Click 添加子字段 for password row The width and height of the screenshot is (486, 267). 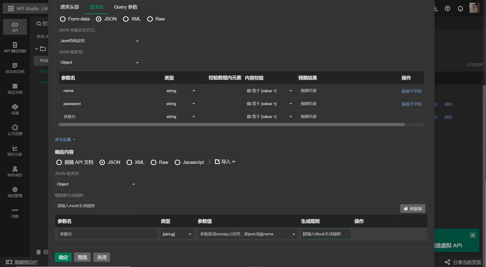[412, 104]
